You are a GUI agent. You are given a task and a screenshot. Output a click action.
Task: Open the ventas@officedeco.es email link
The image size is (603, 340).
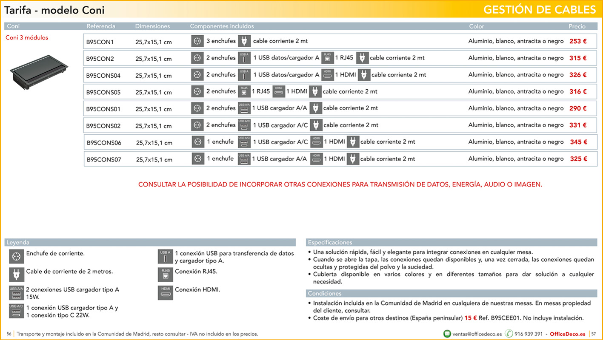click(477, 334)
